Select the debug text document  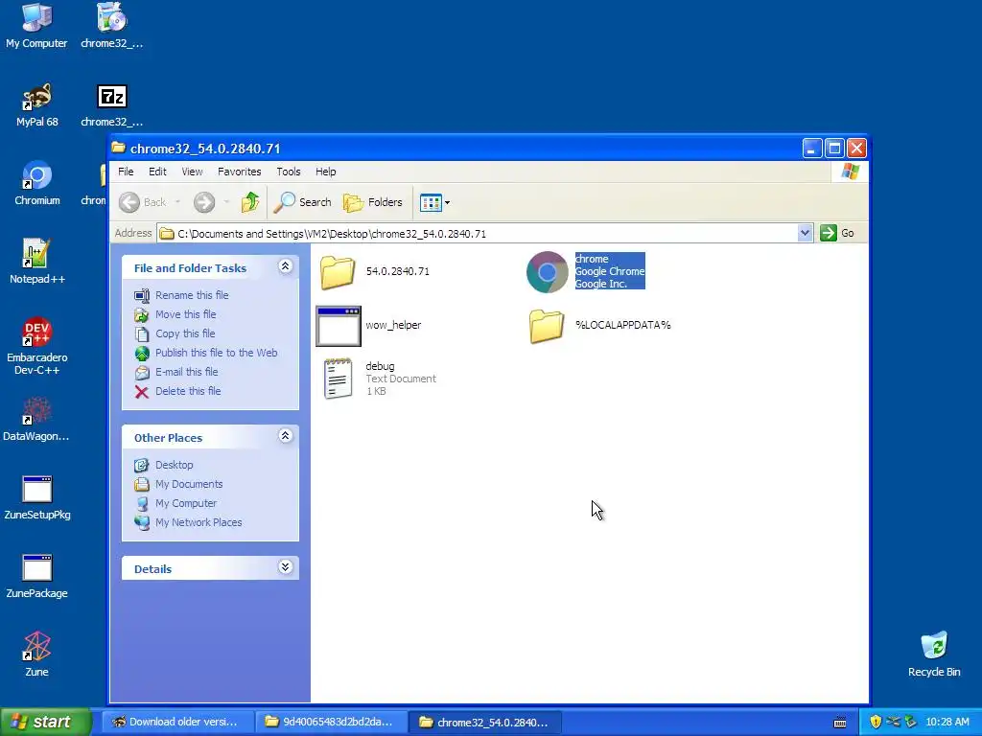tap(378, 379)
